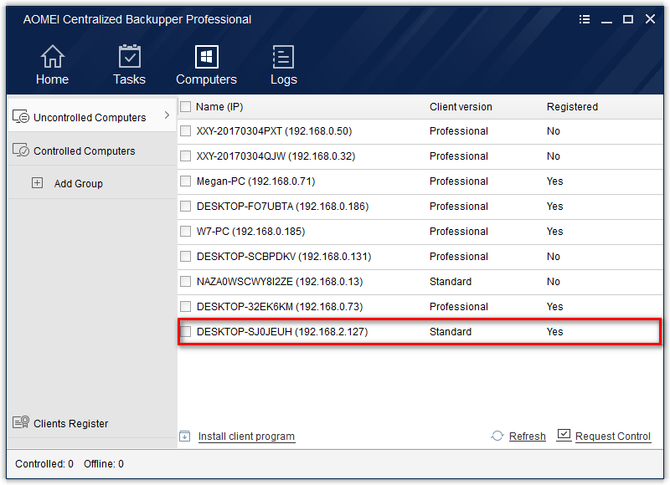This screenshot has width=670, height=485.
Task: Check the box for DESKTOP-32EK6KM
Action: [x=185, y=307]
